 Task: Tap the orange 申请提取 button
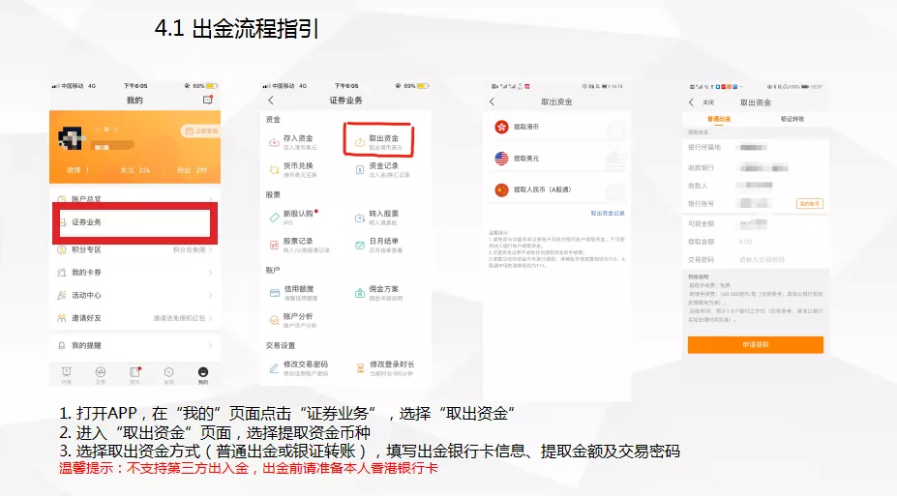[756, 344]
